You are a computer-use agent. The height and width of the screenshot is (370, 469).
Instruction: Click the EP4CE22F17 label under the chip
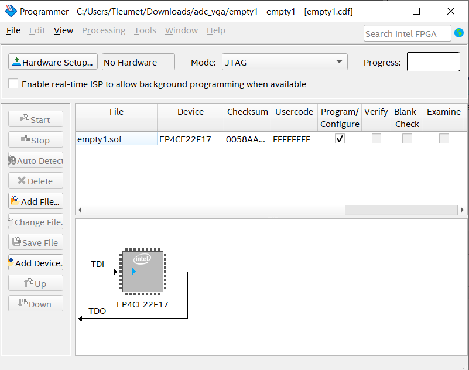[x=142, y=304]
